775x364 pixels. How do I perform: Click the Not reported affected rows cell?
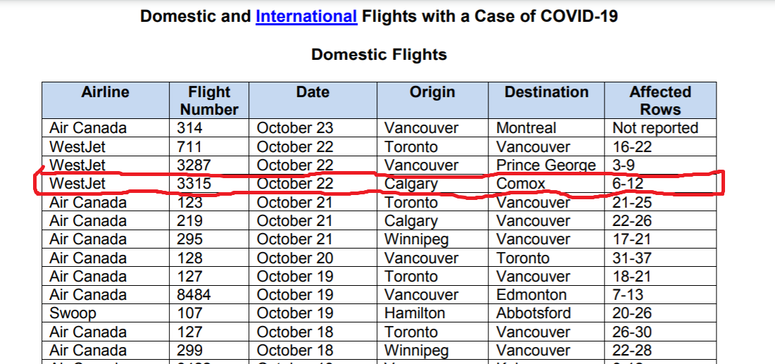(660, 128)
